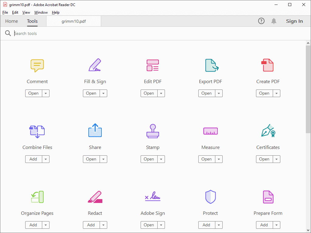The width and height of the screenshot is (311, 233).
Task: Click the vertical scrollbar down arrow
Action: coord(308,230)
